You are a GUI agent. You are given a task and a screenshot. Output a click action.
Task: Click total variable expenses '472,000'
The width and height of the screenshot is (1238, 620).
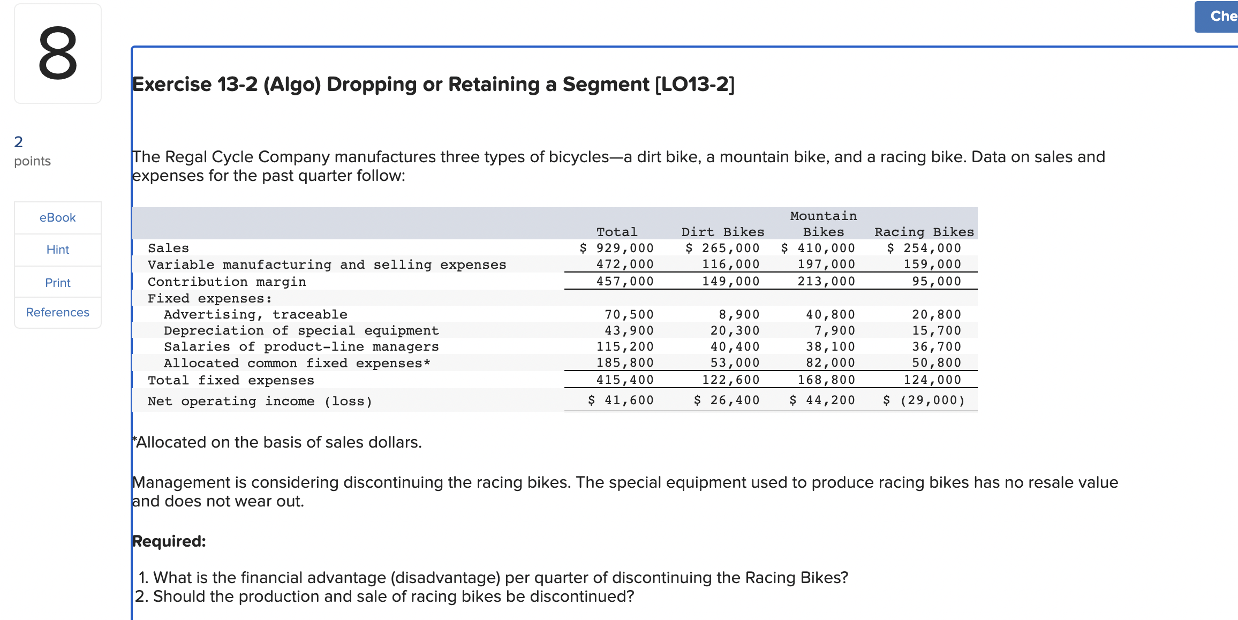(625, 264)
